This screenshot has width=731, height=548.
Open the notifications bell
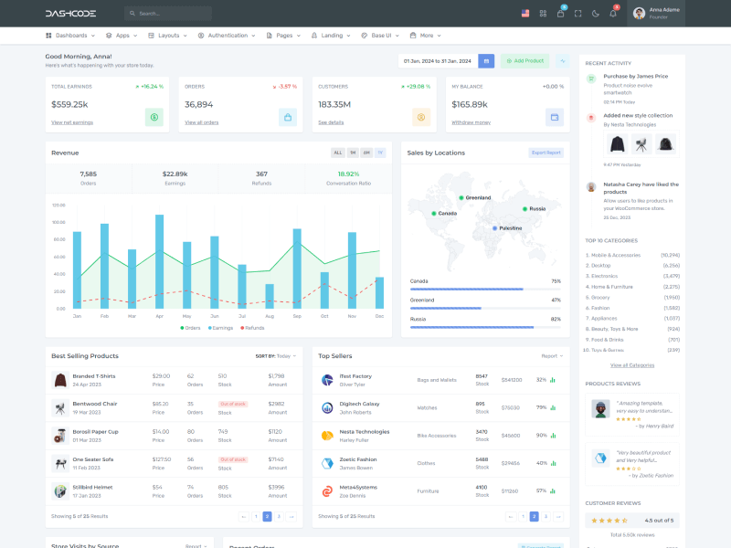(613, 14)
